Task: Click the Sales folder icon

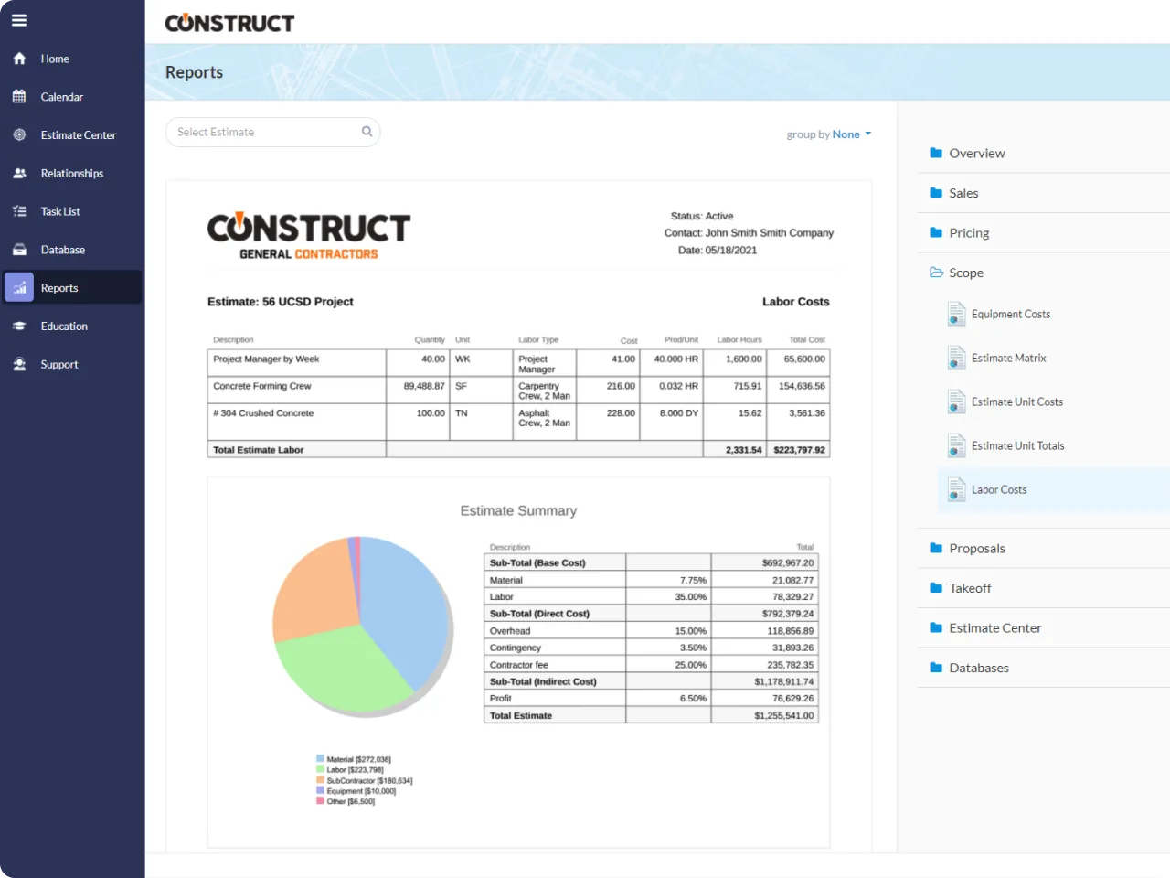Action: 936,193
